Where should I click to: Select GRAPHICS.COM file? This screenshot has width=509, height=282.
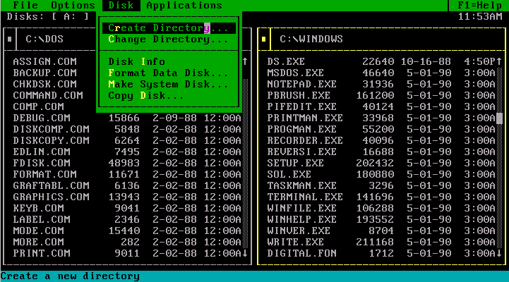click(128, 197)
